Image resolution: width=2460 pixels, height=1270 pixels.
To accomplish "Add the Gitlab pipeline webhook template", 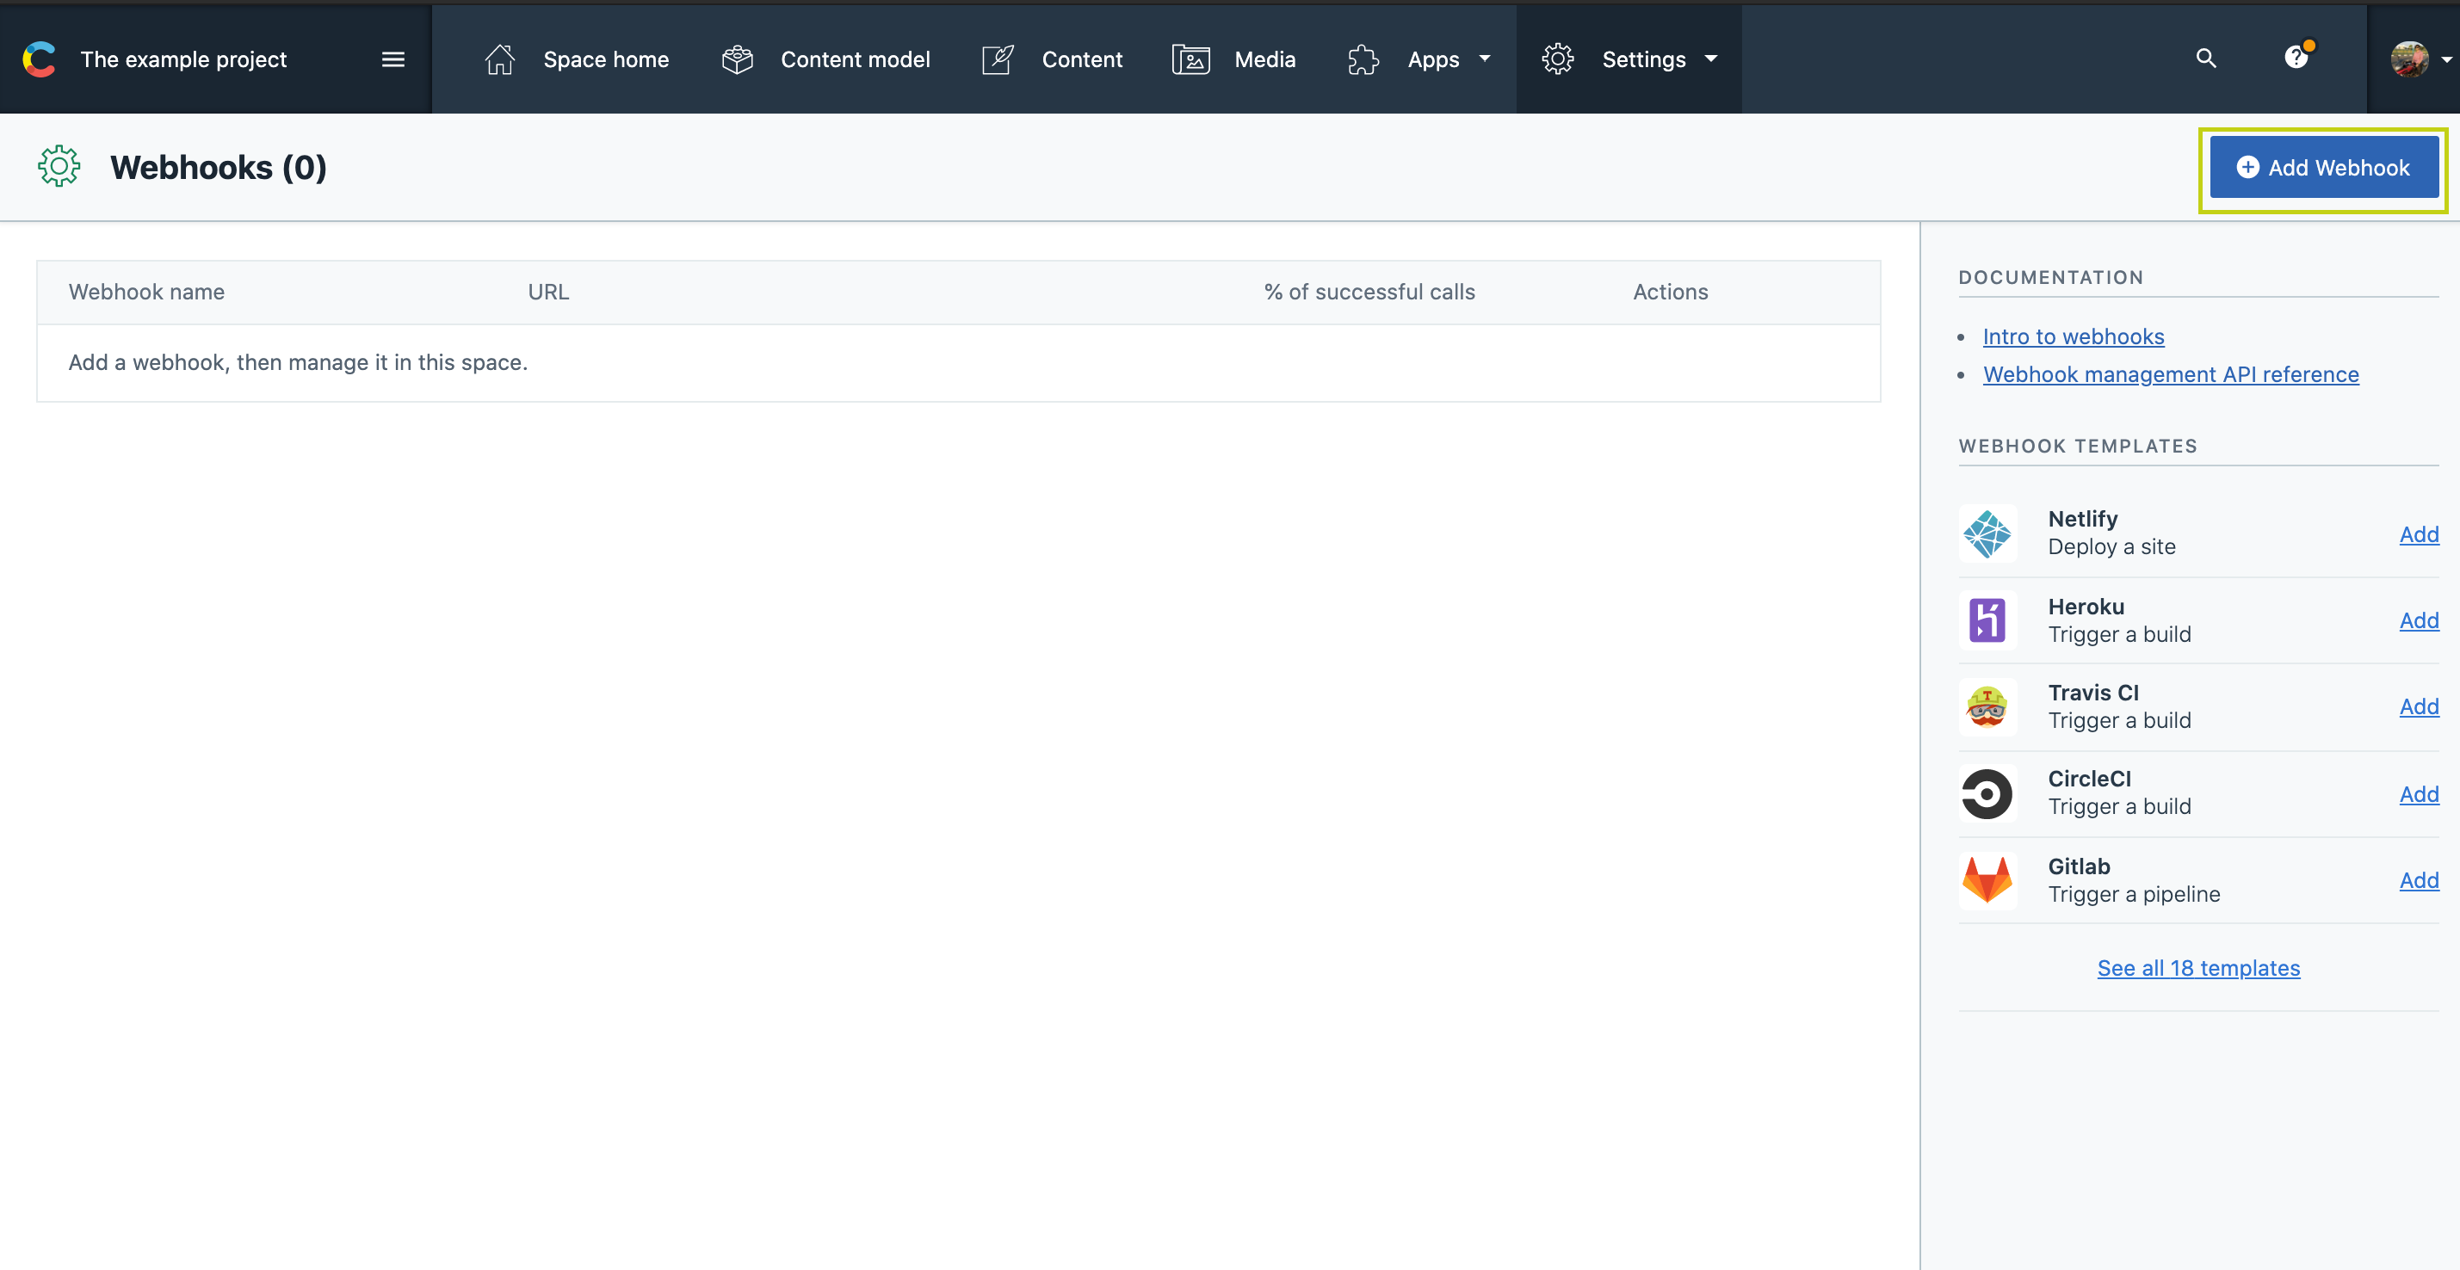I will pyautogui.click(x=2418, y=879).
